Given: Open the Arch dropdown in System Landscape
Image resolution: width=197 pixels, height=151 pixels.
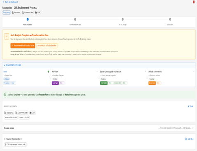Looking at the screenshot, I should coord(125,83).
